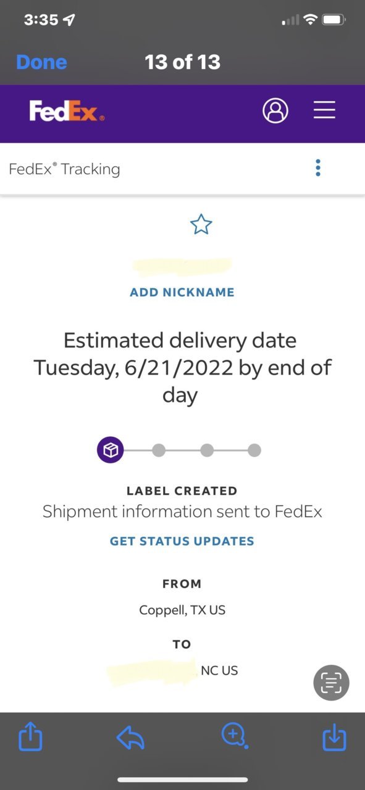Tap the redacted tracking number

[x=182, y=266]
